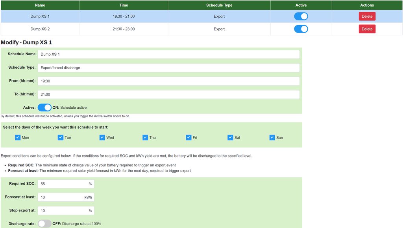Viewport: 403px width, 228px height.
Task: Uncheck the Wed checkbox
Action: [102, 138]
